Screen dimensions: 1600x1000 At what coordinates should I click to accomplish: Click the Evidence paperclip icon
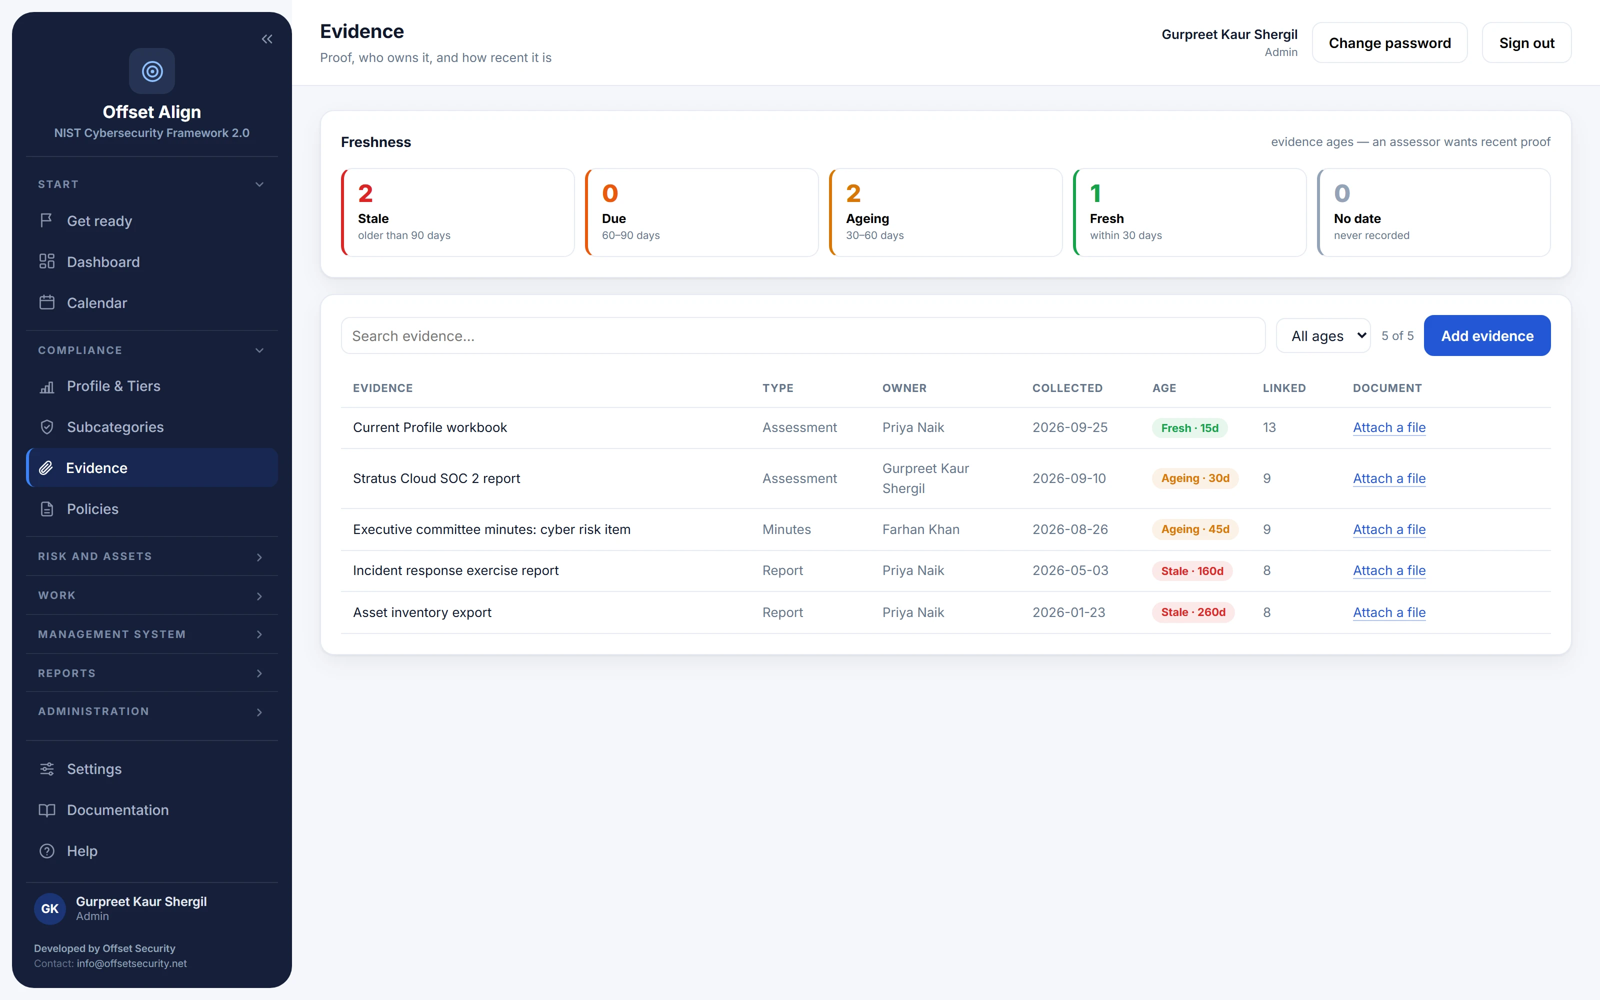point(45,467)
